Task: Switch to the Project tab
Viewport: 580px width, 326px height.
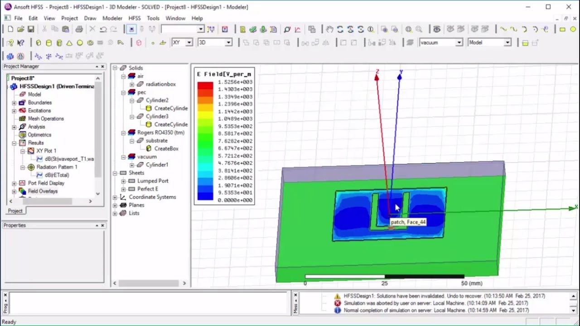Action: click(15, 211)
